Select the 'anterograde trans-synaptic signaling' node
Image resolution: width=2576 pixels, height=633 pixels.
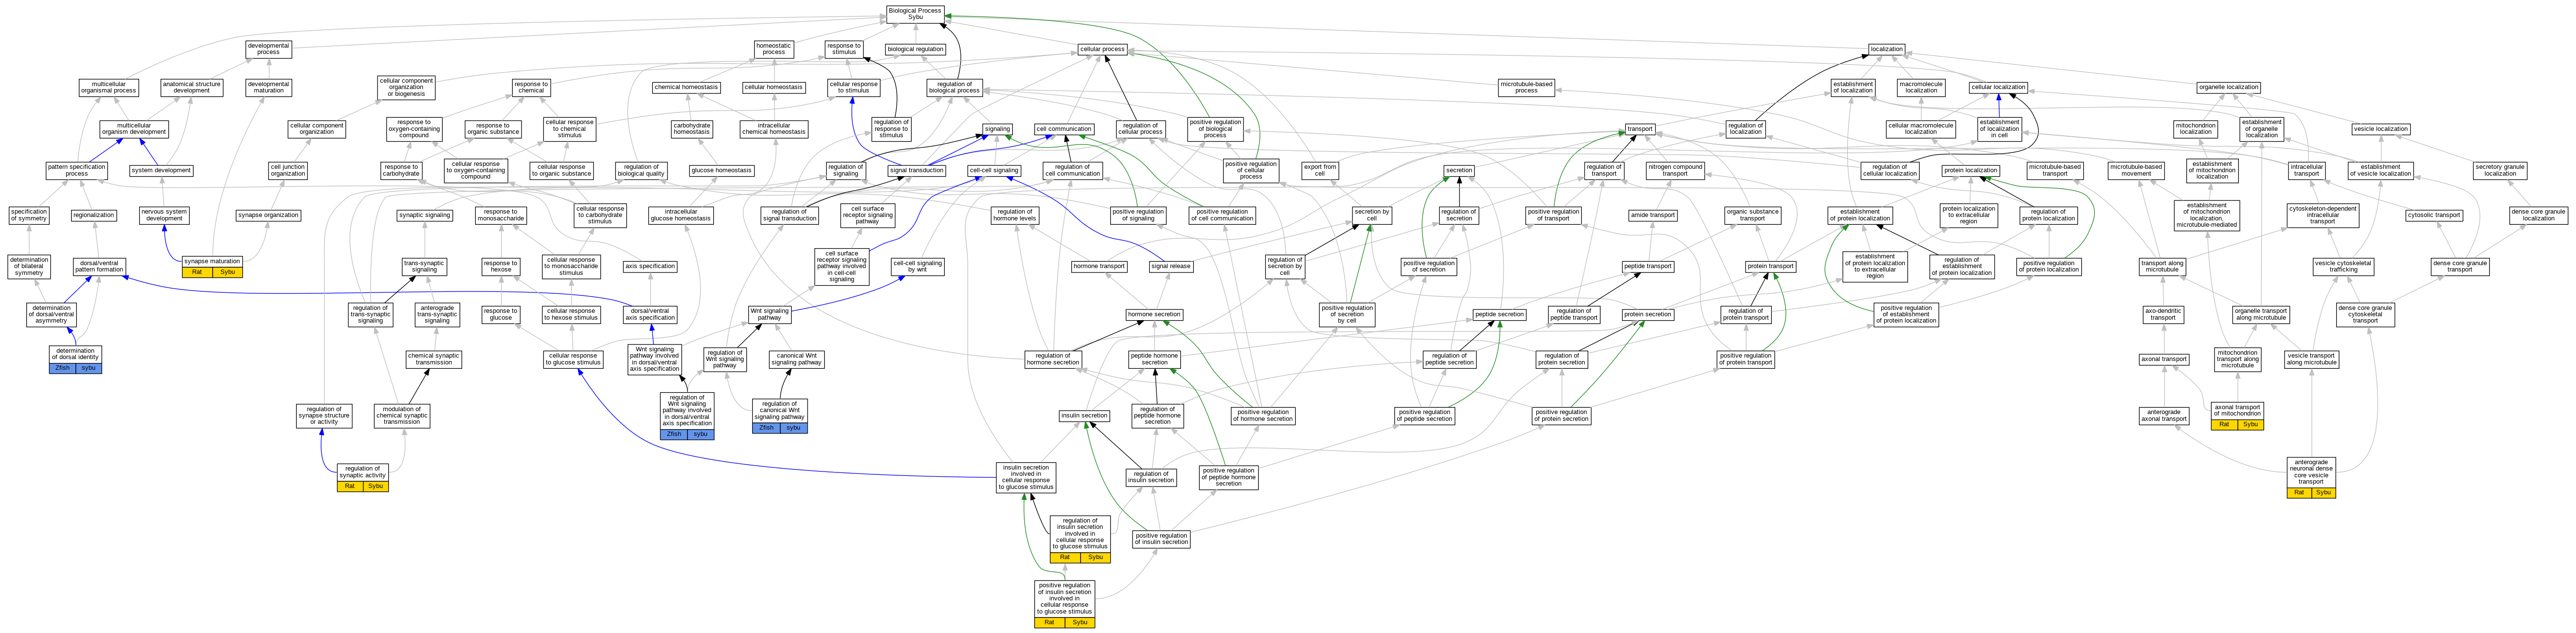pos(437,314)
